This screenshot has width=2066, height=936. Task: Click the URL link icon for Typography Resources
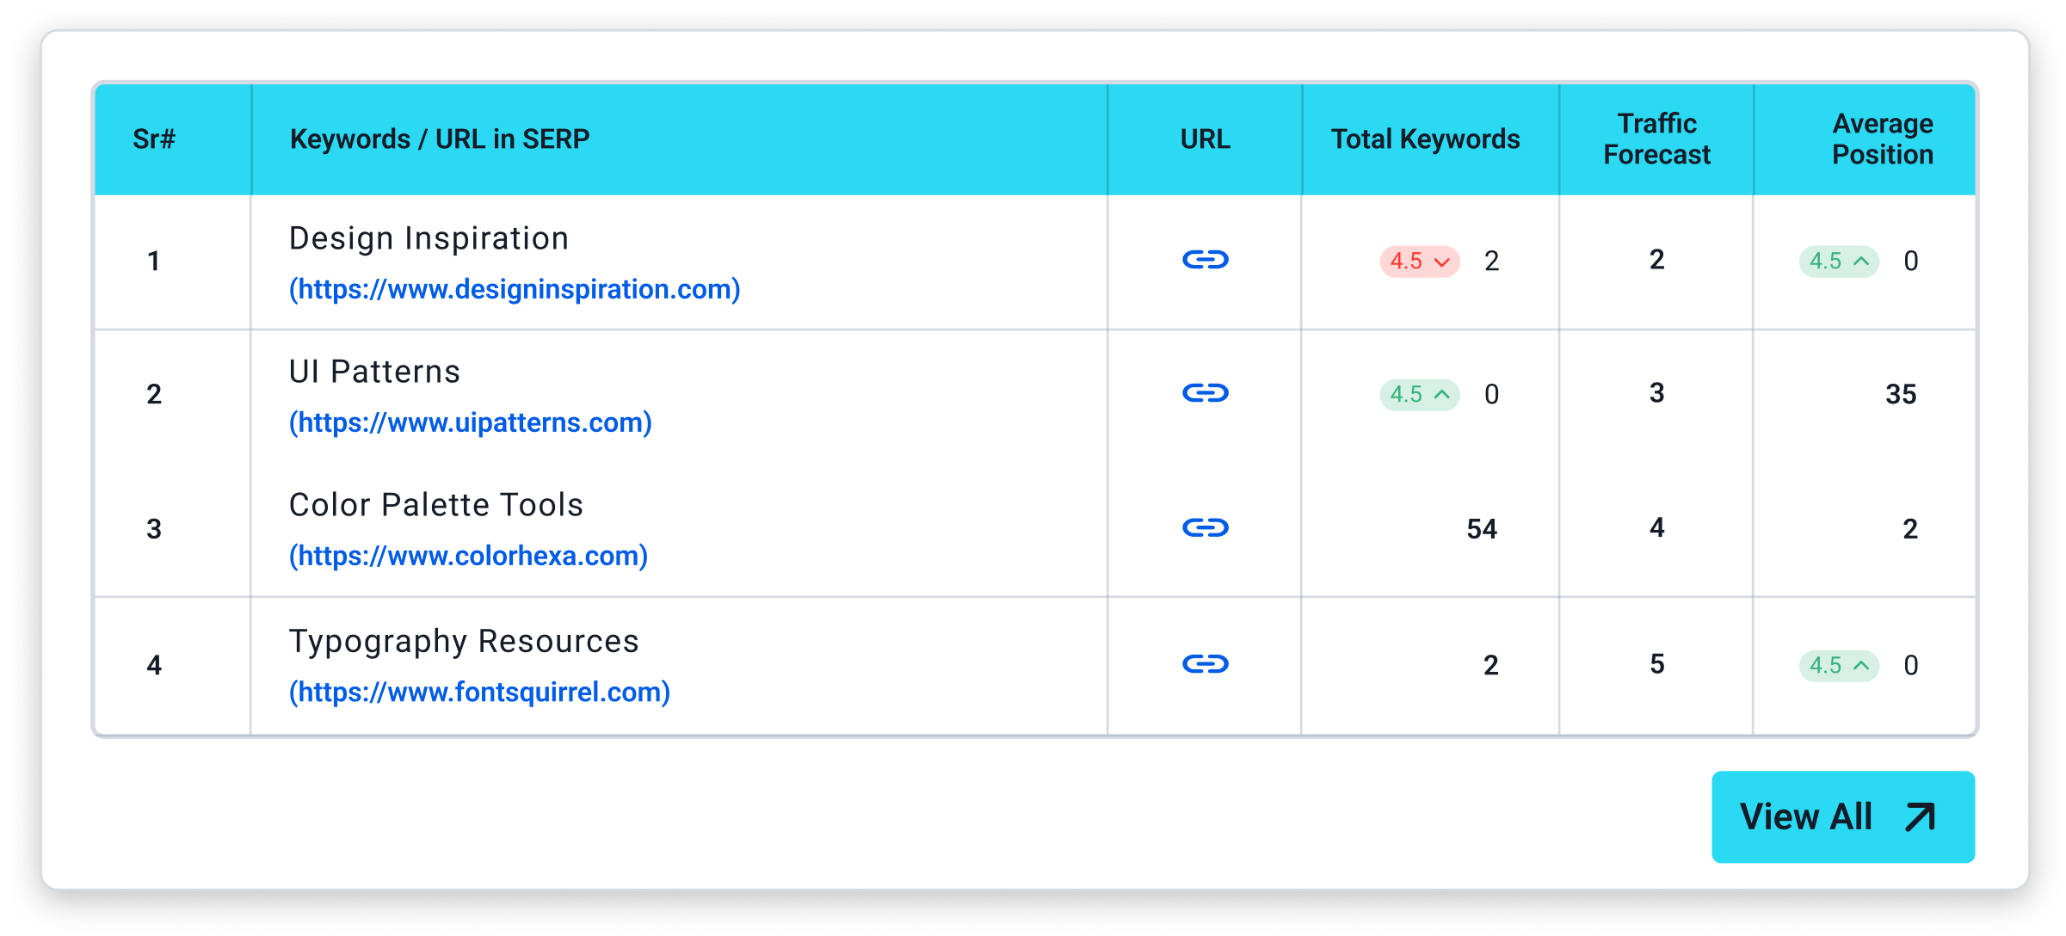click(1206, 664)
